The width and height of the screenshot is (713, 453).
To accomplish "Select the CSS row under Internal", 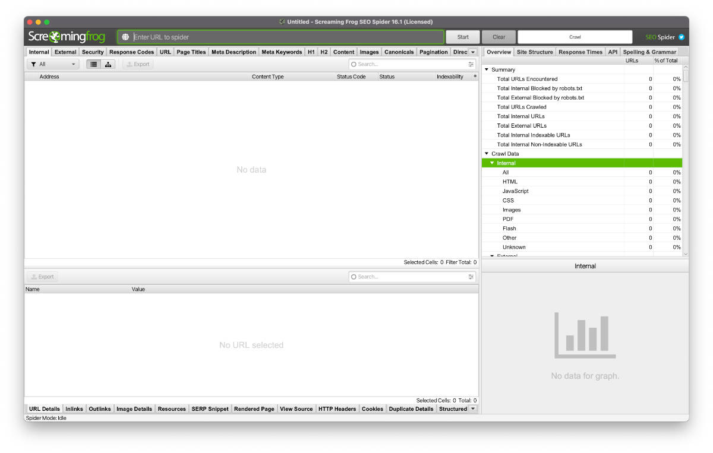I will coord(582,201).
